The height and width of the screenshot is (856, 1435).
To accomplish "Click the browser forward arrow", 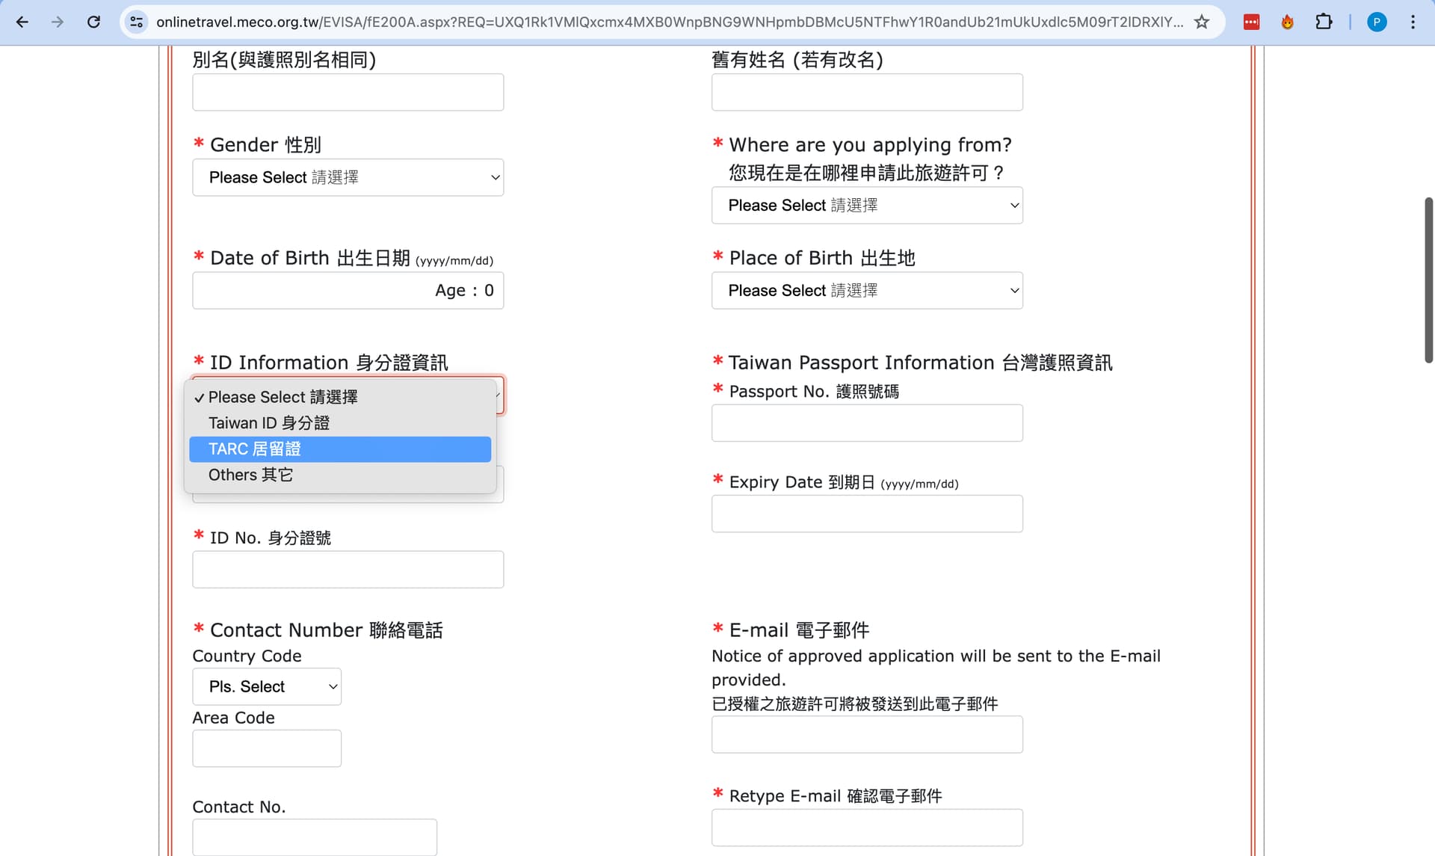I will point(58,22).
